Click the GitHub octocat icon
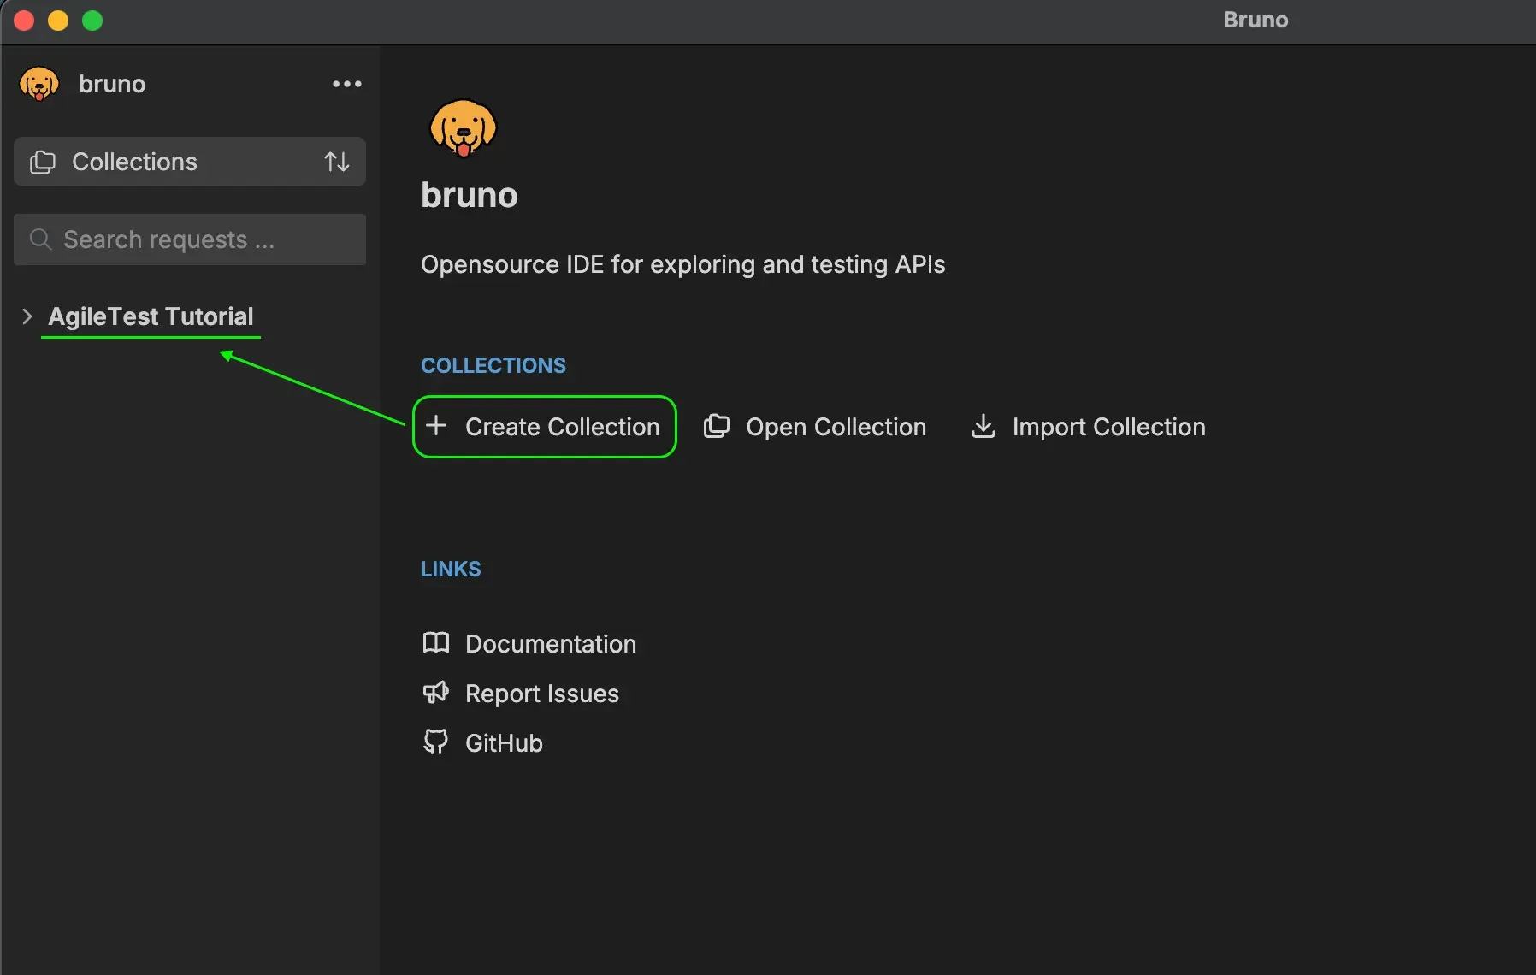Viewport: 1536px width, 975px height. coord(436,742)
